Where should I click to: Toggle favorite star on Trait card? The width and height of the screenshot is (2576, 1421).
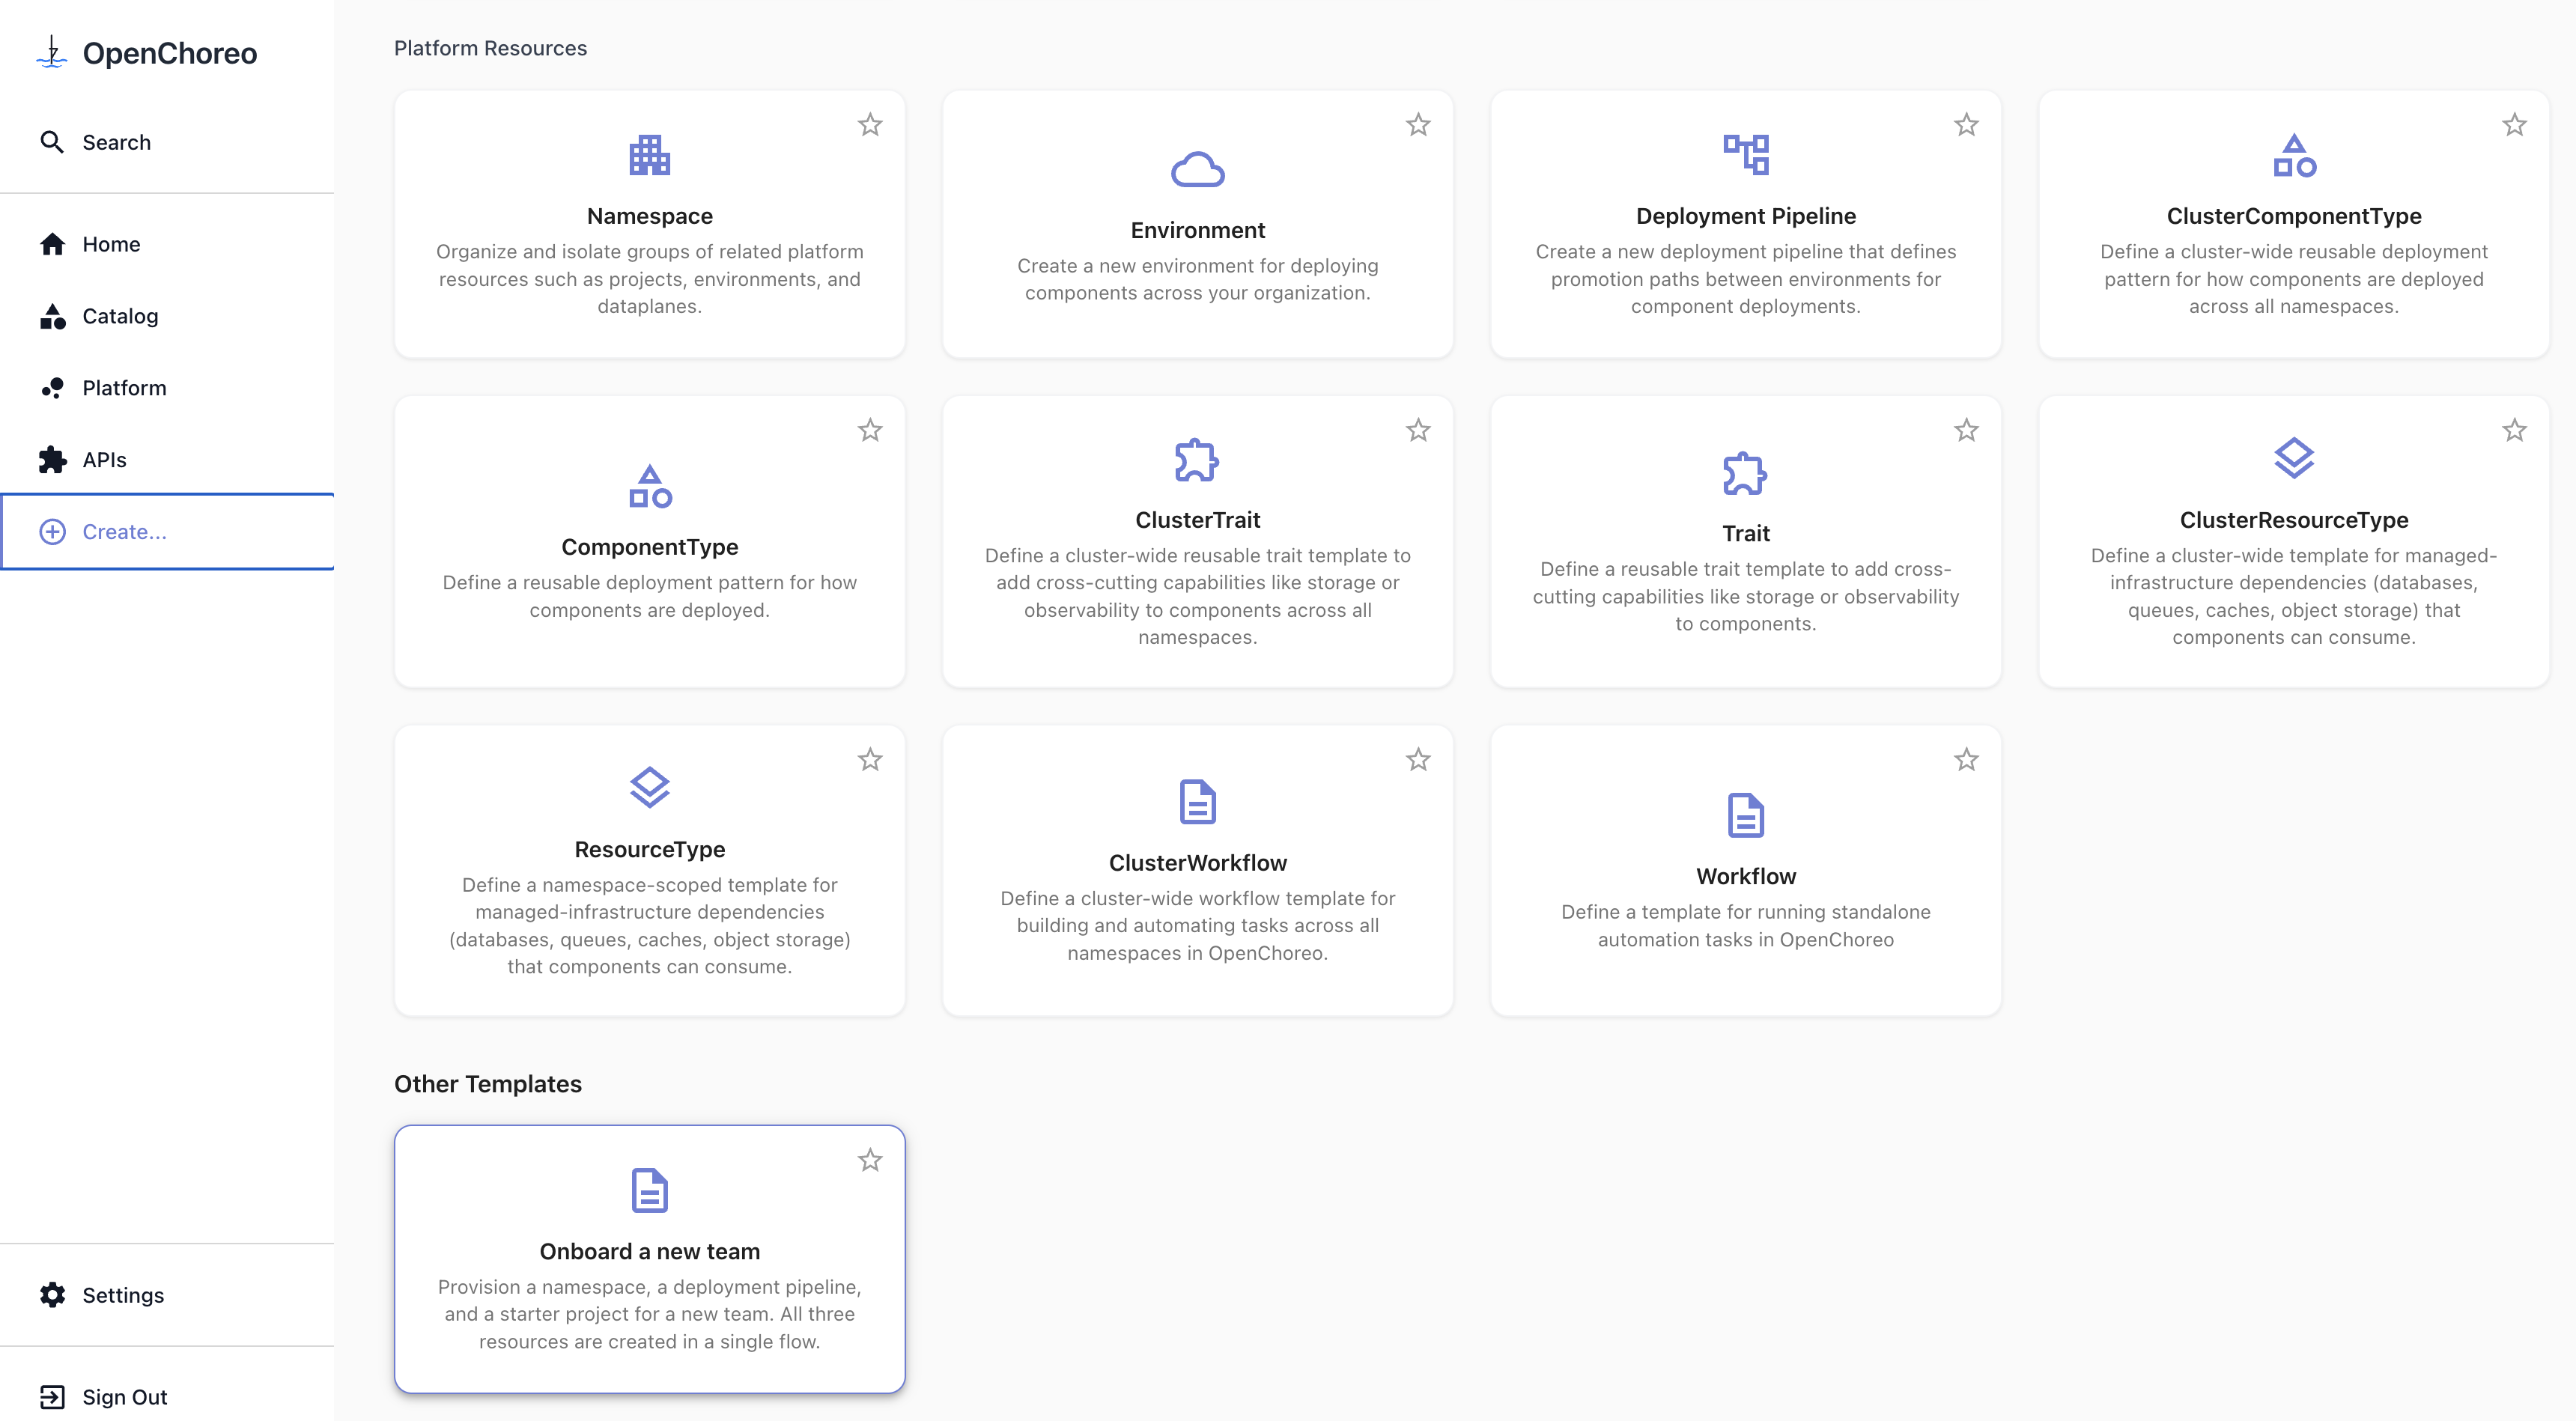[1966, 430]
